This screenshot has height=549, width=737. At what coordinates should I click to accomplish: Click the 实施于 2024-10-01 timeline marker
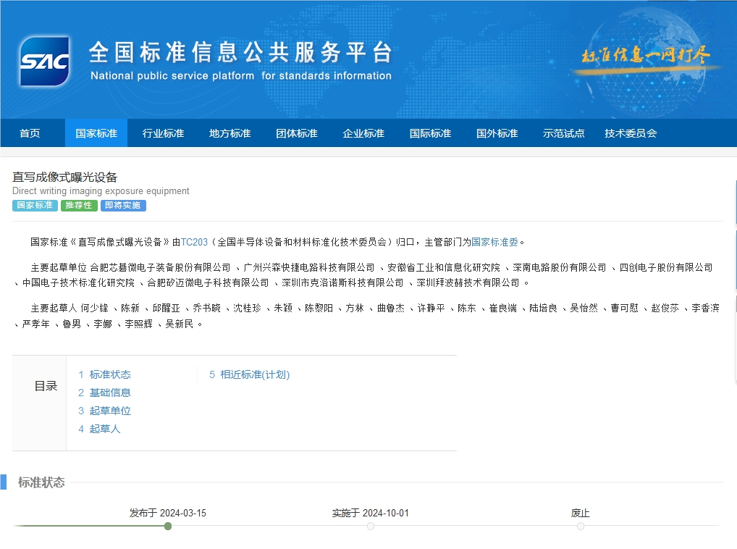[371, 526]
